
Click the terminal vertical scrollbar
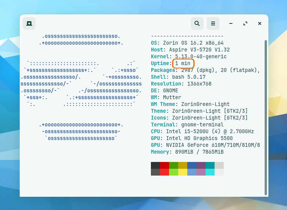click(x=265, y=114)
